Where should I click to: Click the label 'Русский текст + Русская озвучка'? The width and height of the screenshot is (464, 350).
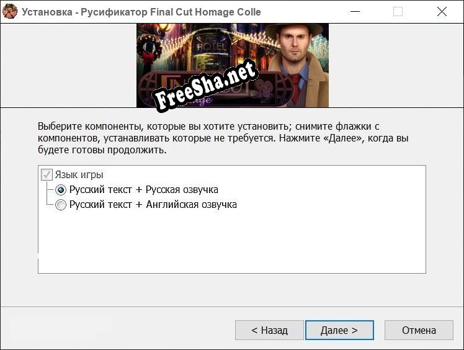tap(143, 190)
